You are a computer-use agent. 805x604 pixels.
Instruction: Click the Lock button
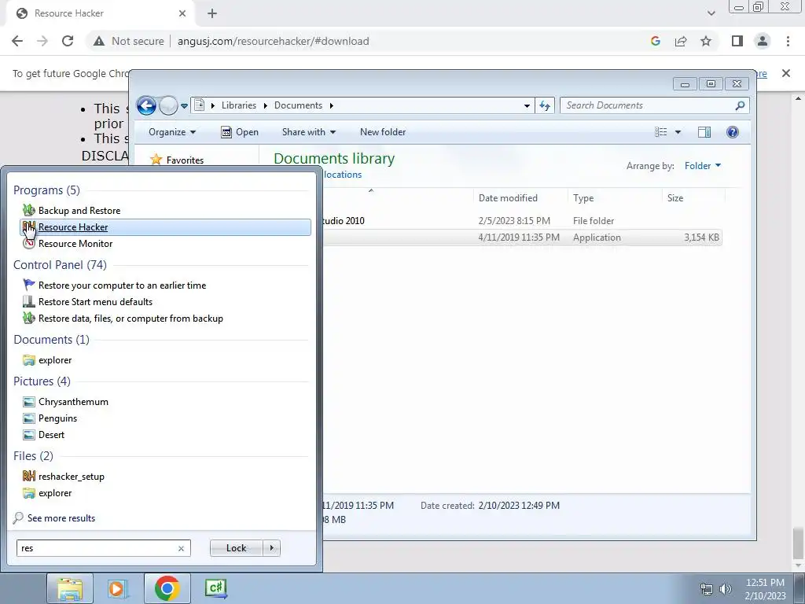coord(236,548)
